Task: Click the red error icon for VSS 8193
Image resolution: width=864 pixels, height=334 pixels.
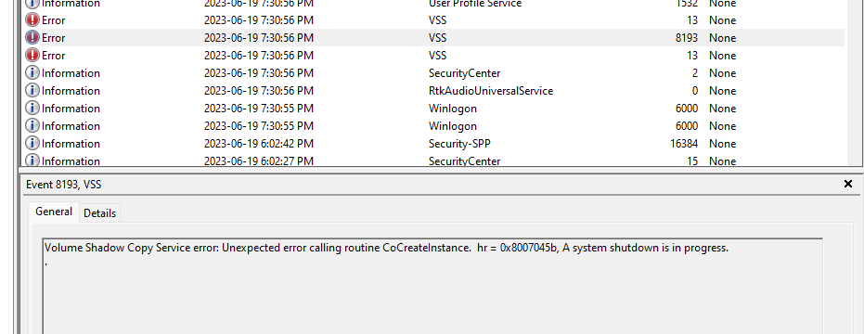Action: (32, 37)
